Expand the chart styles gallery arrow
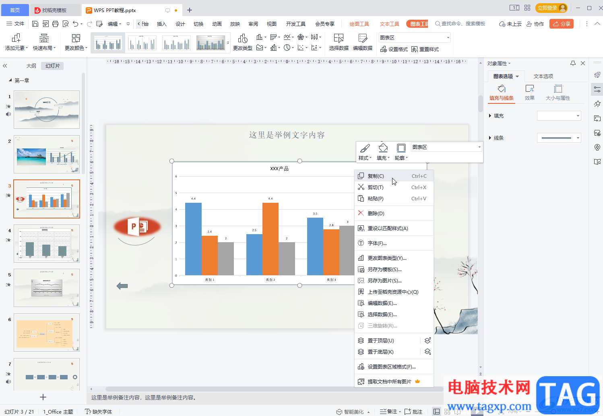 pos(228,43)
